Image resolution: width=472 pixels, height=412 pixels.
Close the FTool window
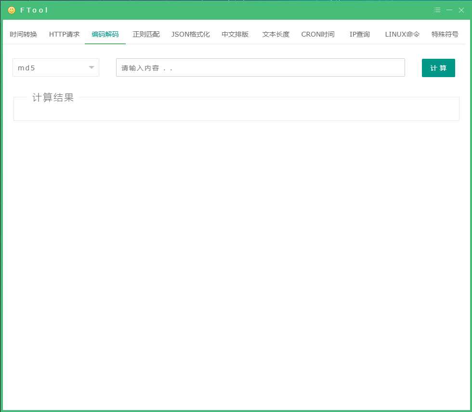461,10
